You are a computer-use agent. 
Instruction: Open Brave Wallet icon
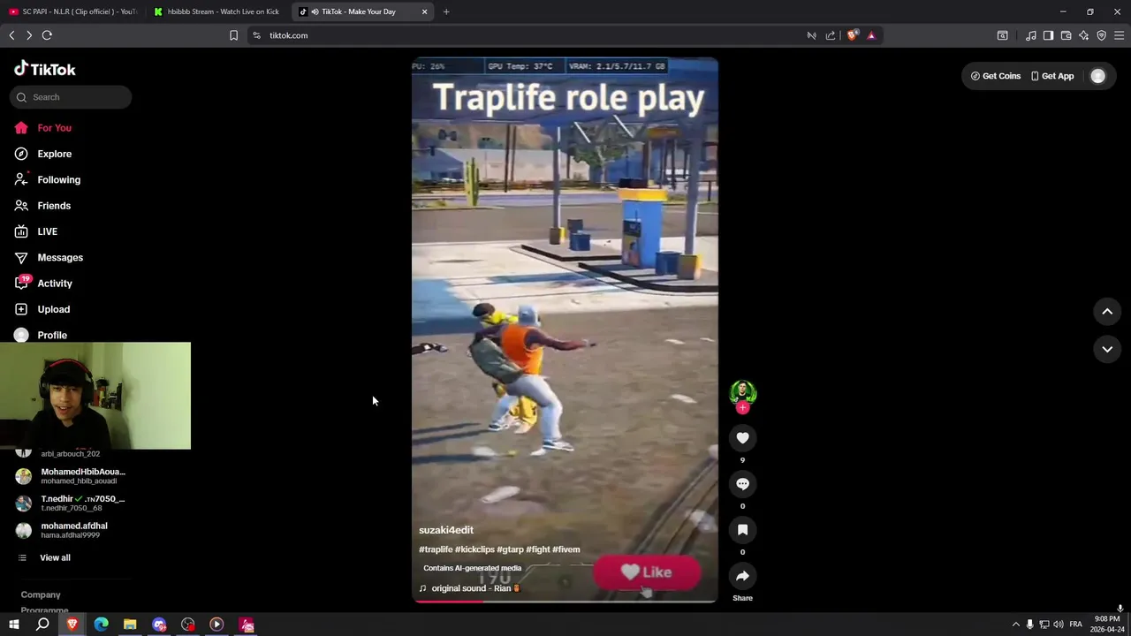pyautogui.click(x=1066, y=35)
